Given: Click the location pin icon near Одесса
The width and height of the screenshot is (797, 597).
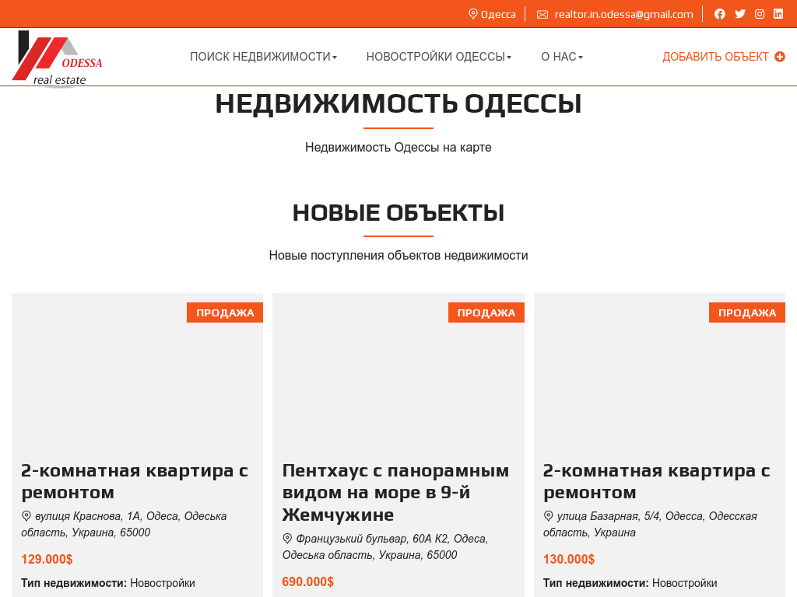Looking at the screenshot, I should point(472,14).
